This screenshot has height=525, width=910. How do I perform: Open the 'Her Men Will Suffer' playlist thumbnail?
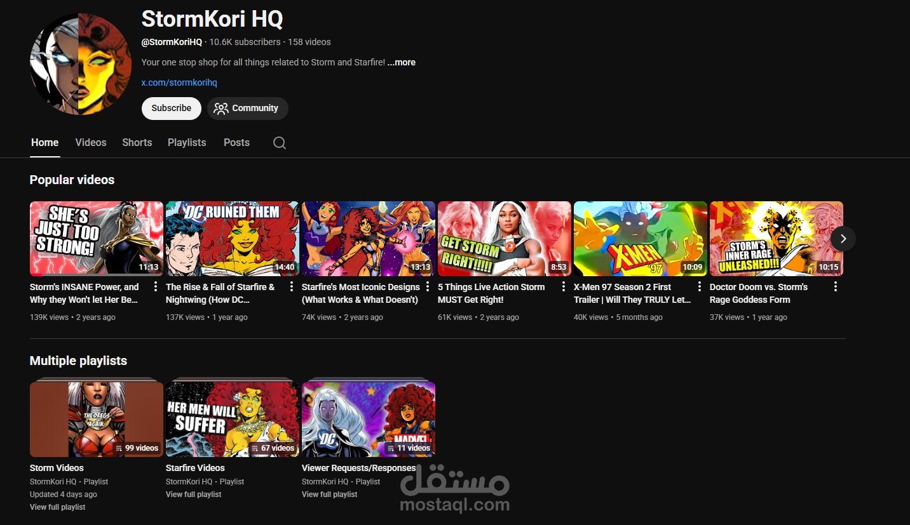233,419
